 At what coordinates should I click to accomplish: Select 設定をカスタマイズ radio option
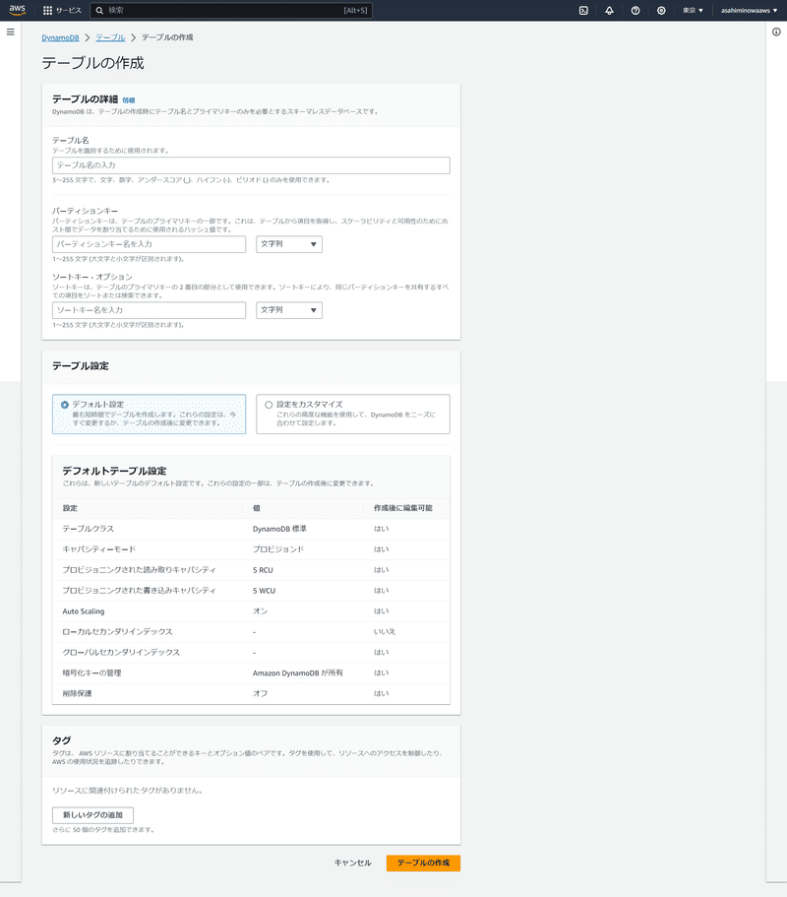point(269,405)
